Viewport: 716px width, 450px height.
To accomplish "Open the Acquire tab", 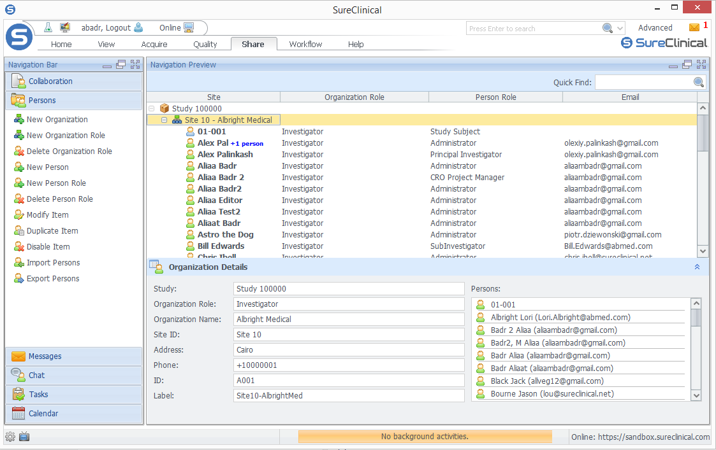I will click(154, 44).
